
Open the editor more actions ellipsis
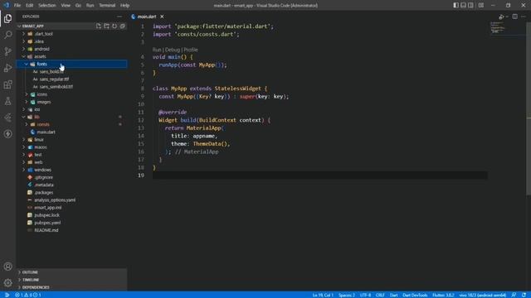[x=524, y=17]
